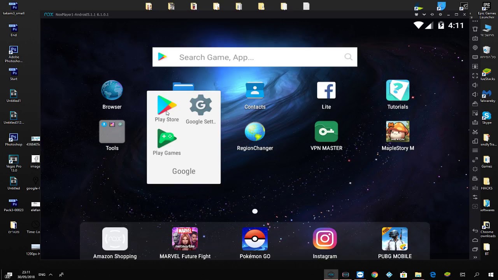Click the Nox taskbar button

point(331,275)
